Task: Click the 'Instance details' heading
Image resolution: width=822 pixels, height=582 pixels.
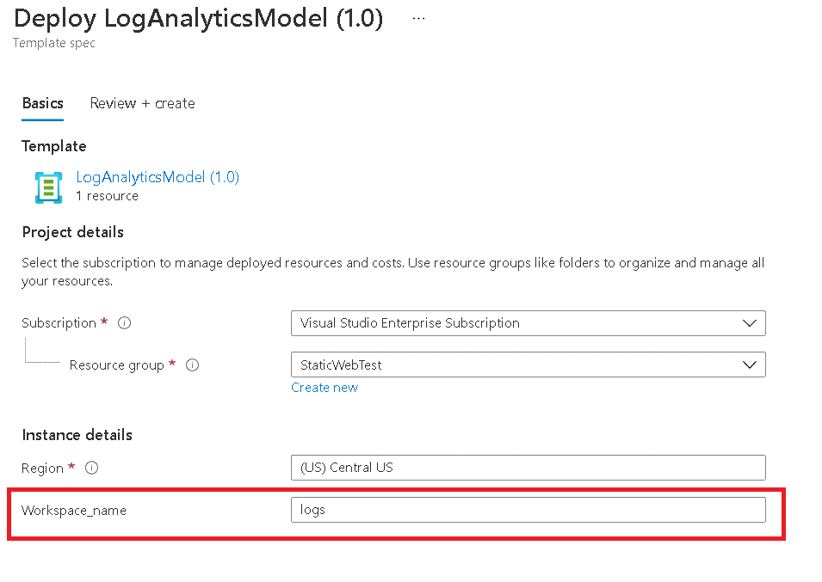Action: 77,435
